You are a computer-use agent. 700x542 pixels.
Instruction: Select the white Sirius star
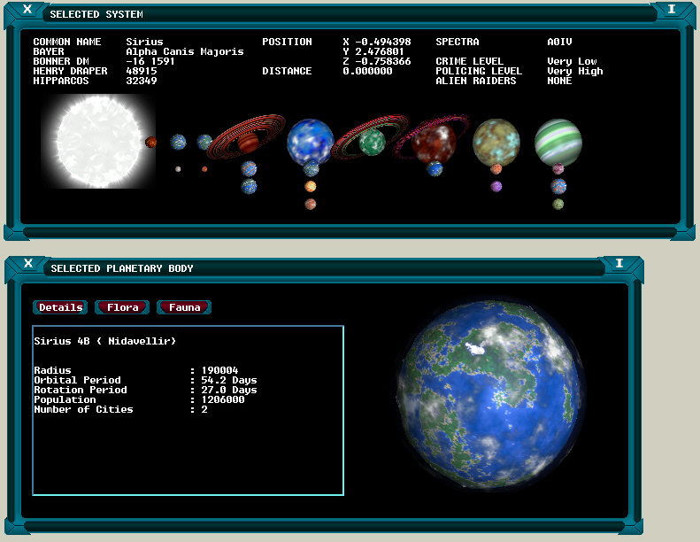(x=97, y=142)
